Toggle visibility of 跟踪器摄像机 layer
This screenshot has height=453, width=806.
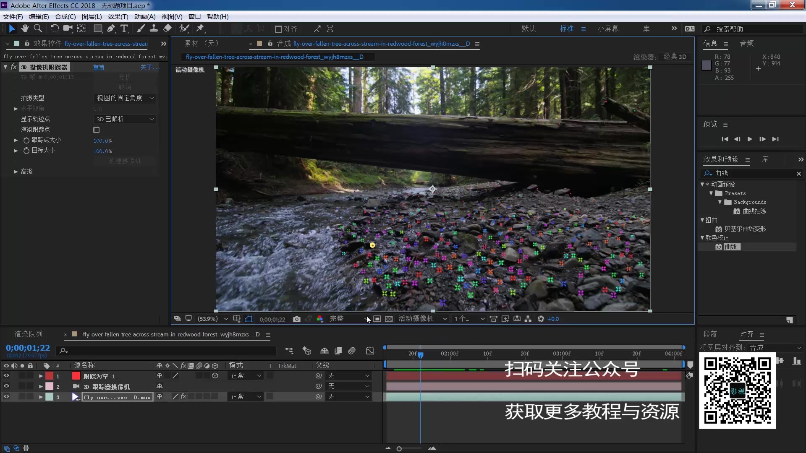[x=6, y=386]
